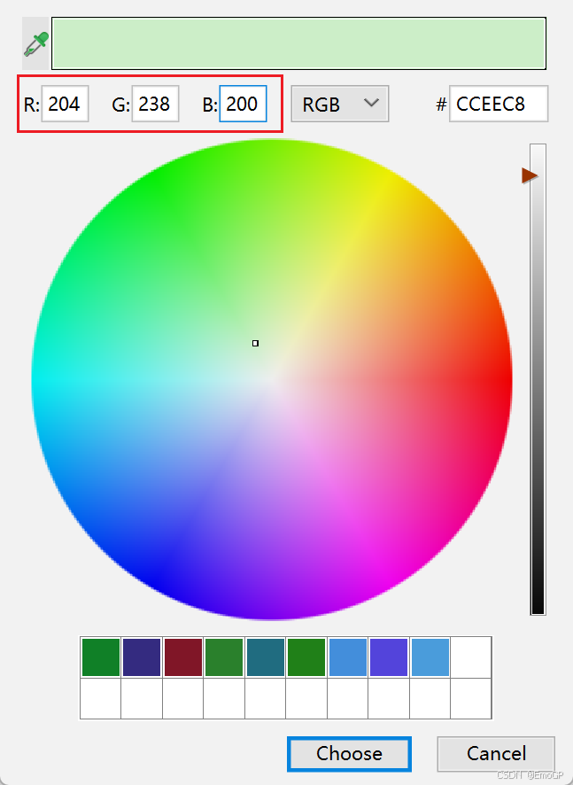Pick the first dark green swatch
The image size is (573, 785).
(101, 657)
